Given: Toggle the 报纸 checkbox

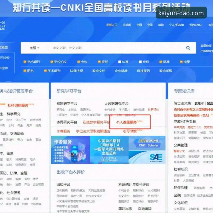Looking at the screenshot, I should [x=99, y=62].
